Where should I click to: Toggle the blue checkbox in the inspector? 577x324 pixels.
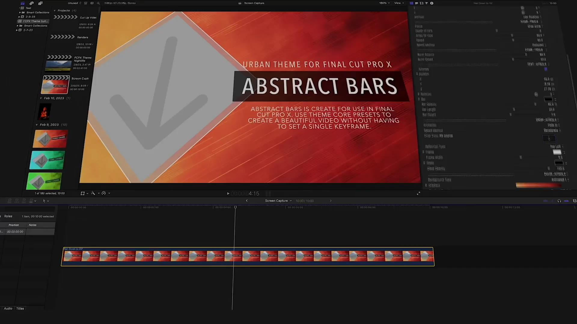click(546, 69)
